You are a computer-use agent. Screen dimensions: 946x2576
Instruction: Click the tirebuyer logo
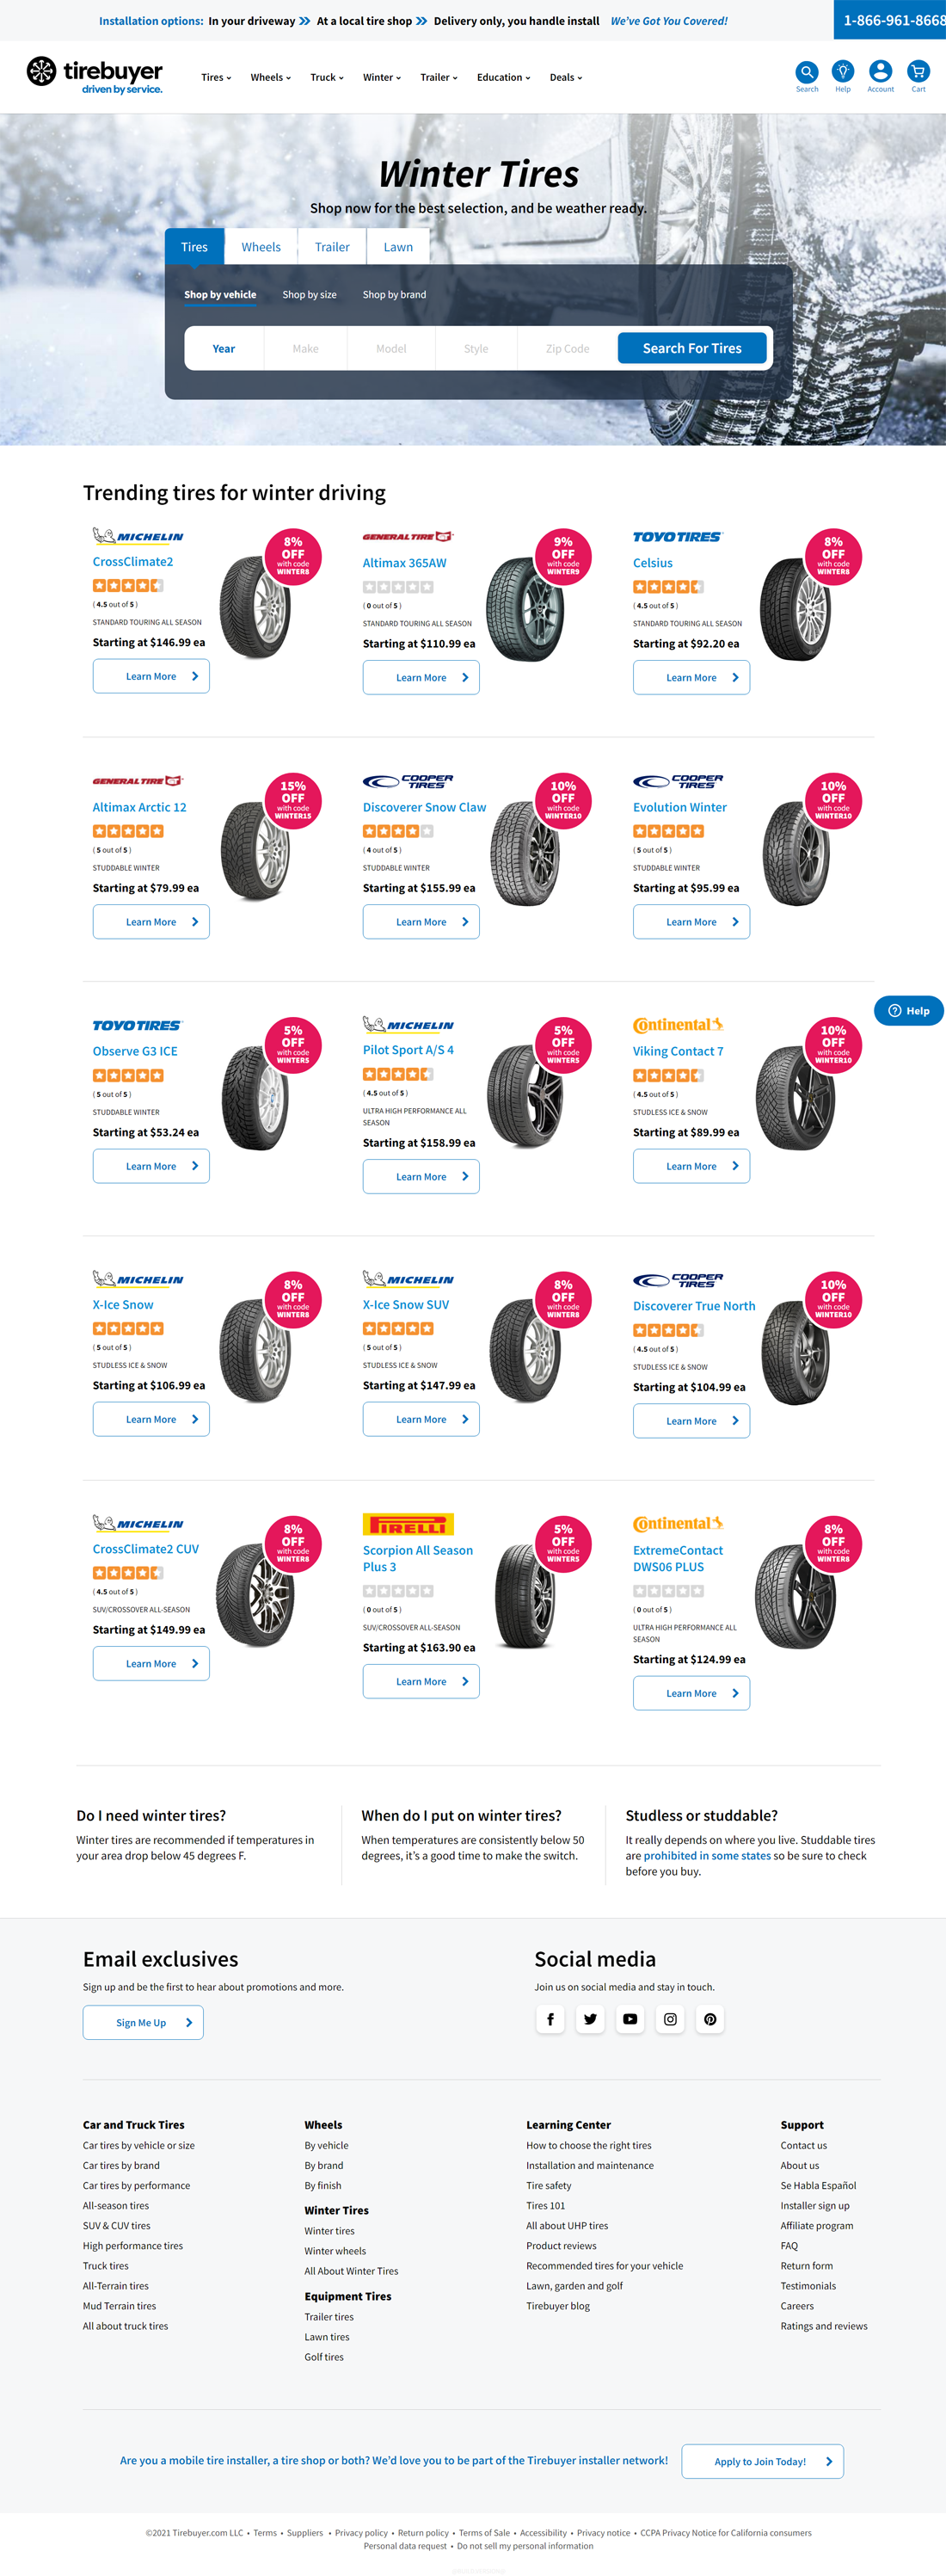pos(95,75)
